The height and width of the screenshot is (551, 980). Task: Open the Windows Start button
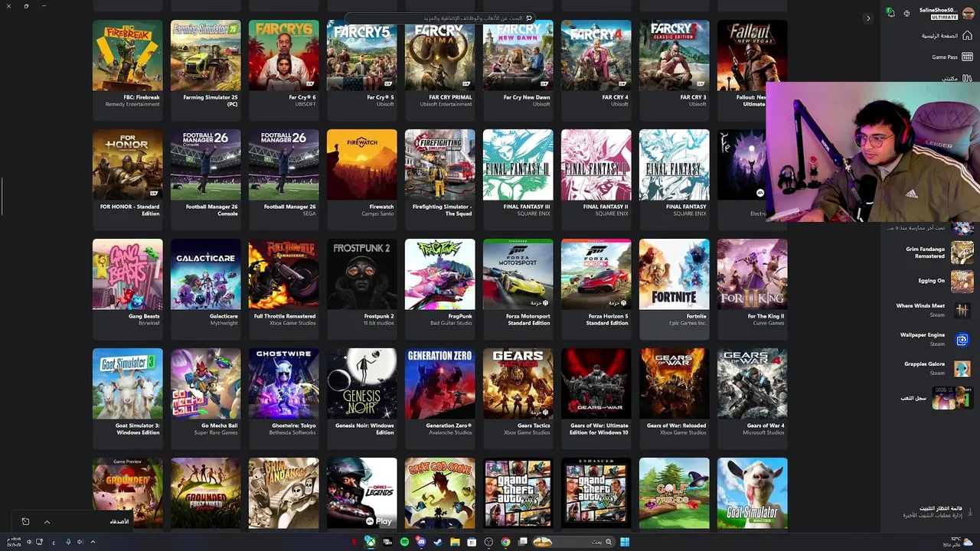(x=625, y=542)
